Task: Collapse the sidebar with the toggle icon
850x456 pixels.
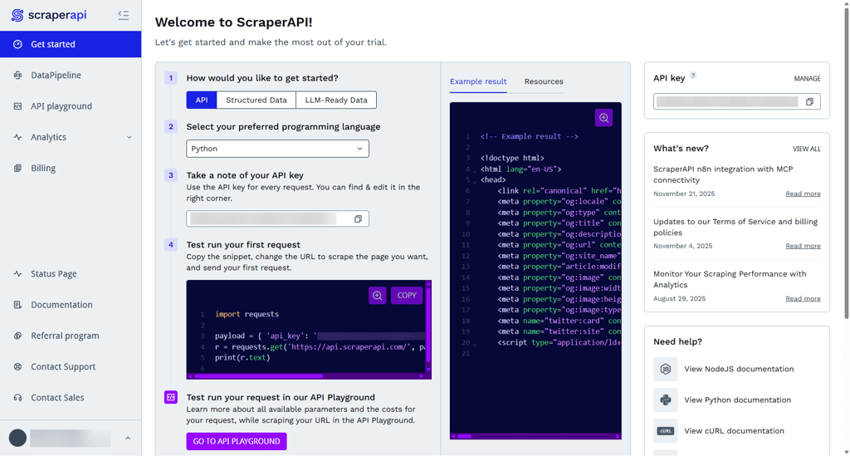Action: point(124,15)
